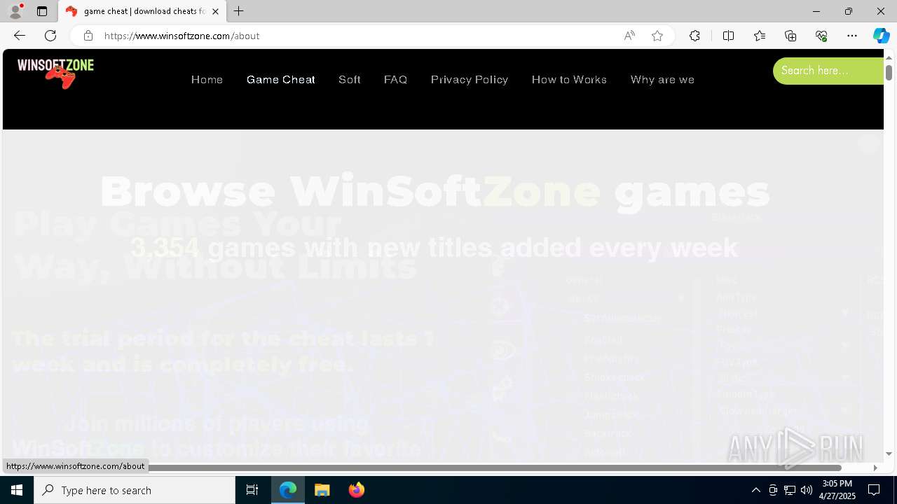The width and height of the screenshot is (897, 504).
Task: Open the Copilot sidebar
Action: pyautogui.click(x=881, y=36)
